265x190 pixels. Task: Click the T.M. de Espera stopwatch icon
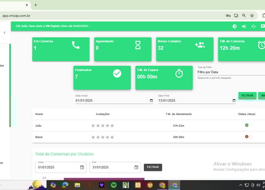179,73
